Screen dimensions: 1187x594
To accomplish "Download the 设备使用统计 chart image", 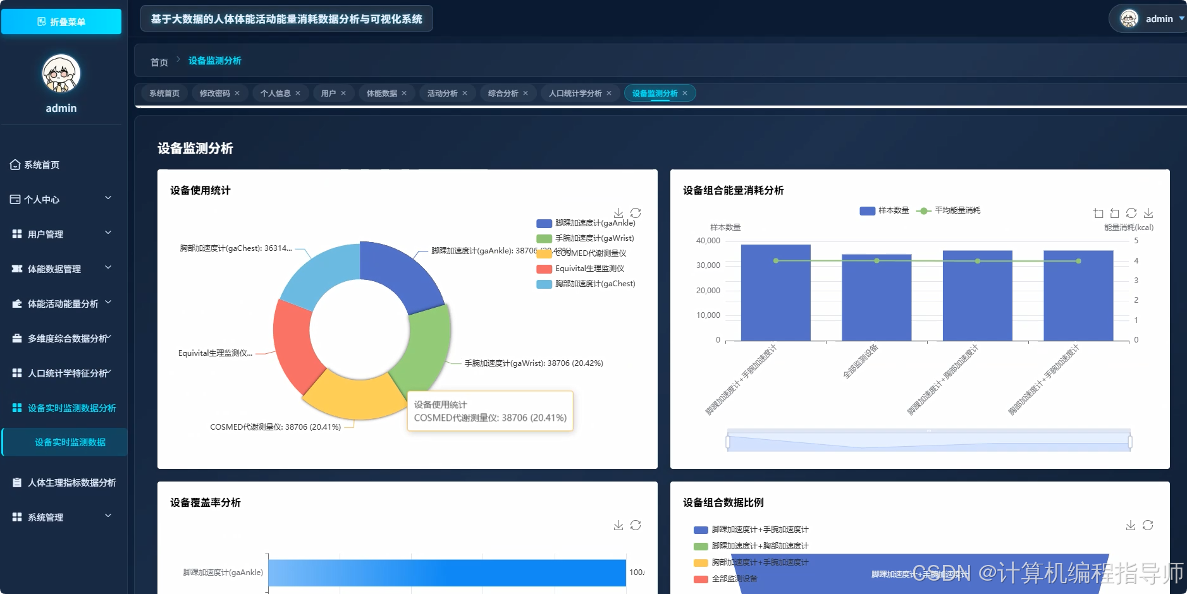I will point(618,213).
